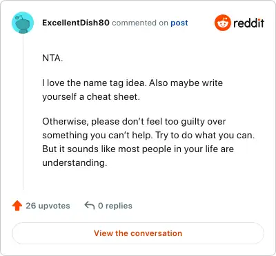Click the "NTA." verdict text
Viewport: 276px width, 256px height.
(52, 58)
